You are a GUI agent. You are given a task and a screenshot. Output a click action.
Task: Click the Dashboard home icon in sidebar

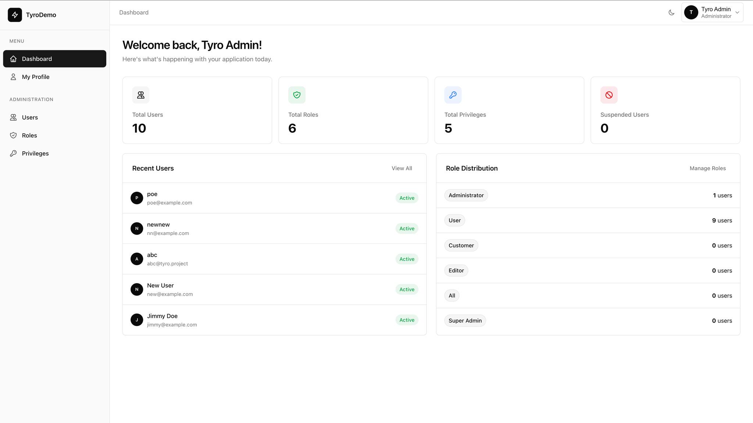point(13,59)
